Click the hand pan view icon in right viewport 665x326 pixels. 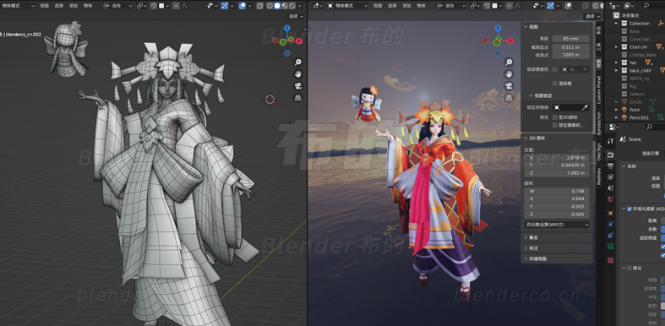(509, 74)
